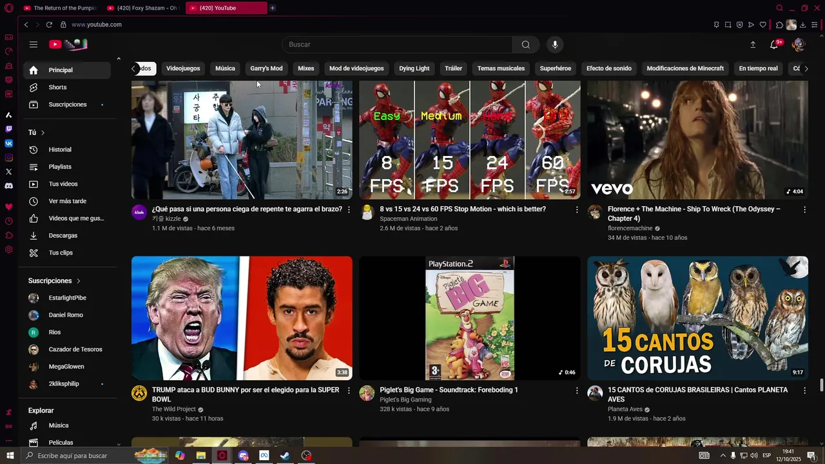Open Twitch in Opera sidebar
Image resolution: width=825 pixels, height=464 pixels.
(x=9, y=129)
